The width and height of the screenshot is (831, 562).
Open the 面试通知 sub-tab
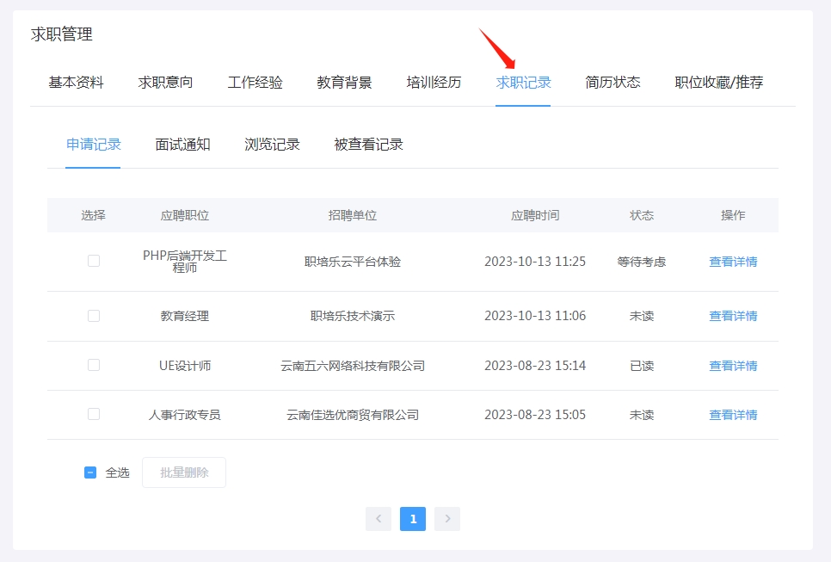(x=183, y=145)
